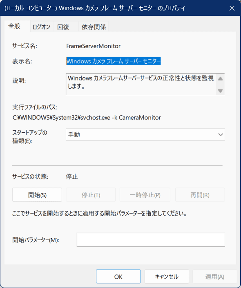The height and width of the screenshot is (288, 241).
Task: Focus the 開始パラメーター input field
Action: pyautogui.click(x=151, y=239)
